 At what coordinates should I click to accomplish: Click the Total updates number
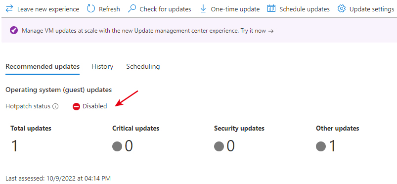(14, 146)
